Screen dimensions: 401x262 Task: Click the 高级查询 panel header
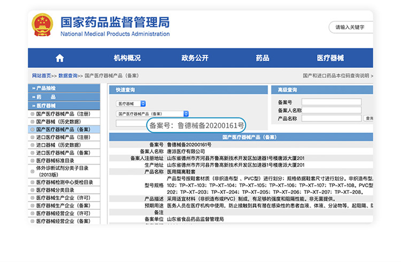tap(322, 90)
